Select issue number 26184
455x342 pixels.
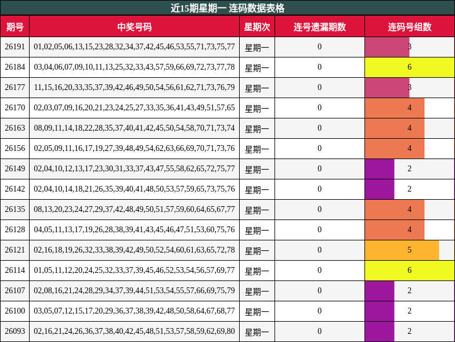(15, 67)
